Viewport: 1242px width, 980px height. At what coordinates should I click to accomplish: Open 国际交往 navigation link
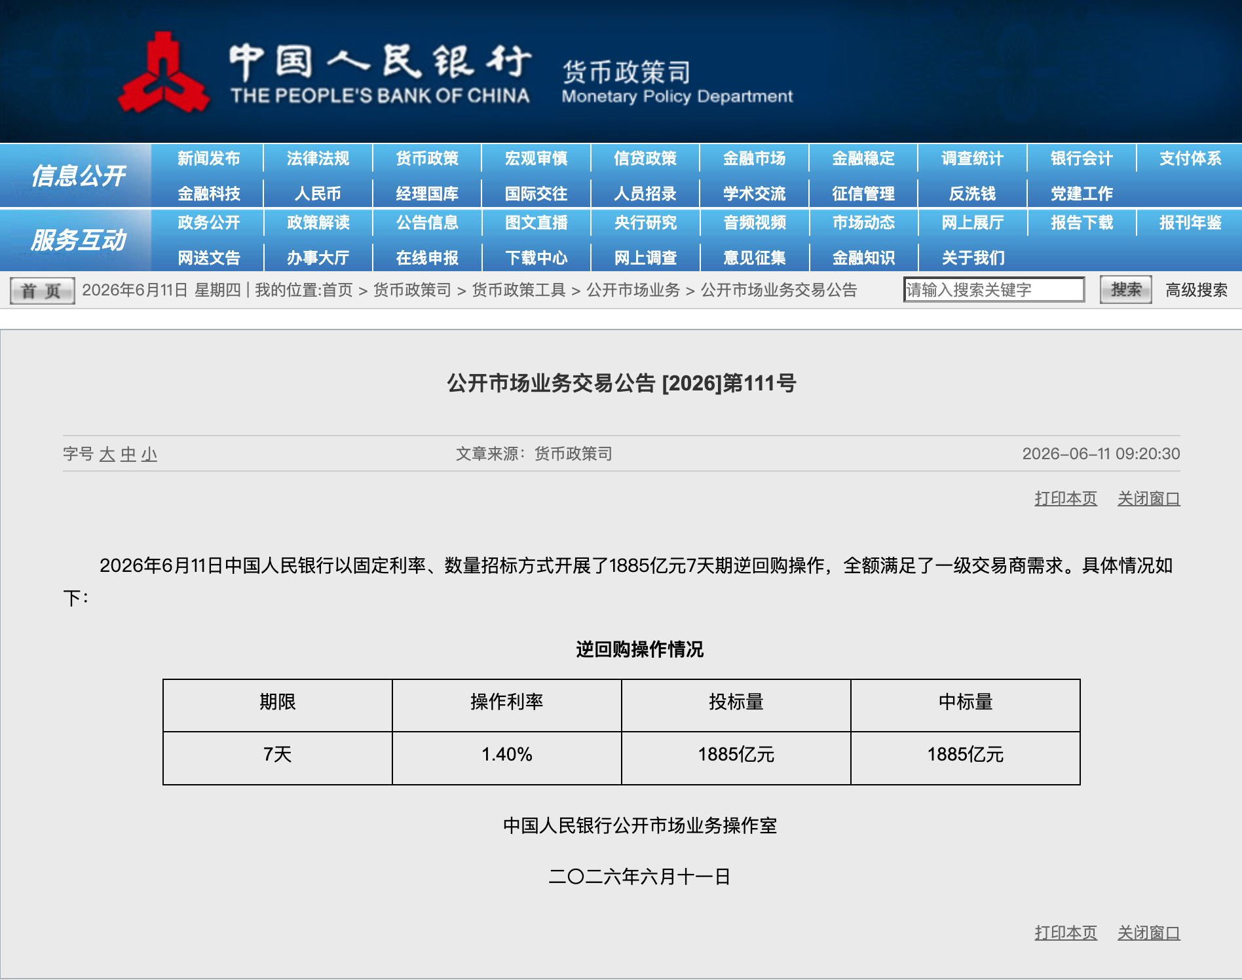(536, 194)
